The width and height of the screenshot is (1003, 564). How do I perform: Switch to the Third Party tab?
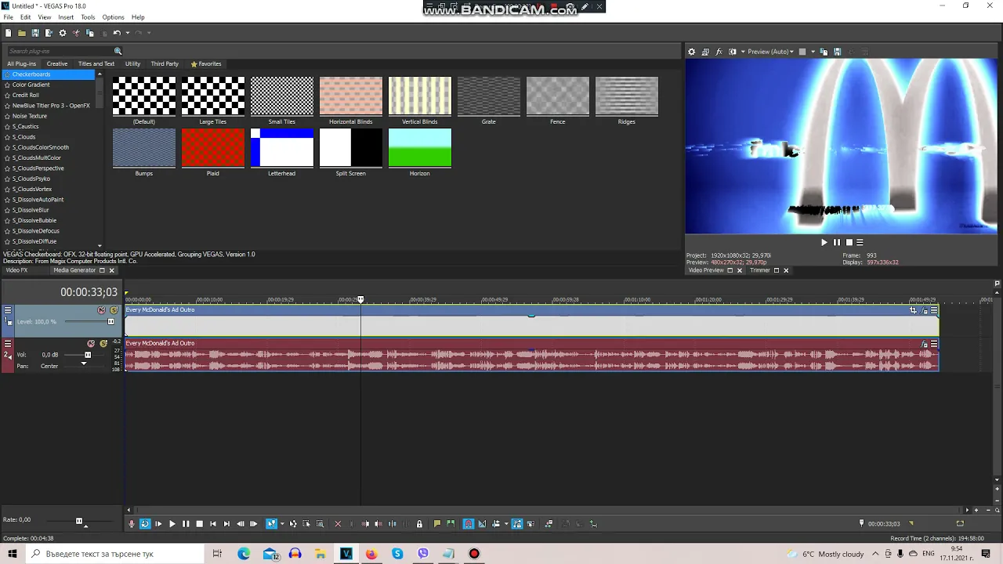coord(165,63)
